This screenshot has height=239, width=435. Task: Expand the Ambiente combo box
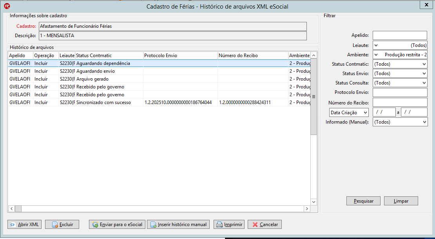pyautogui.click(x=400, y=54)
